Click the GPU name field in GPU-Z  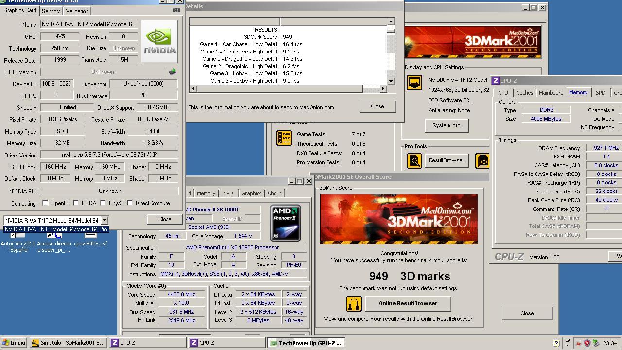[x=89, y=24]
